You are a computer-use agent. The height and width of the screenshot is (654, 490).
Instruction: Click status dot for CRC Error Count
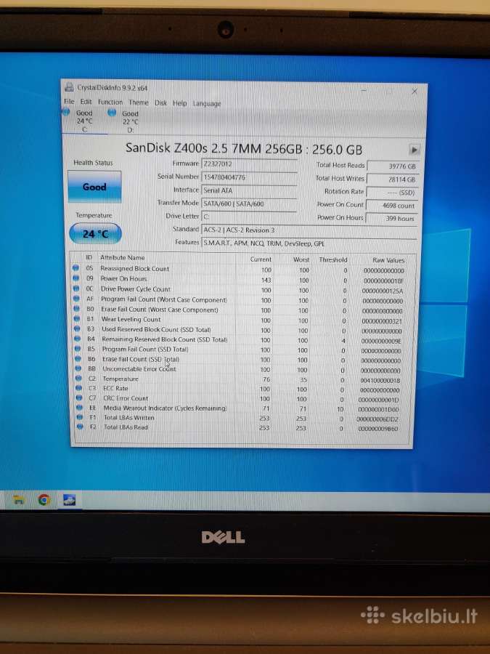point(80,397)
